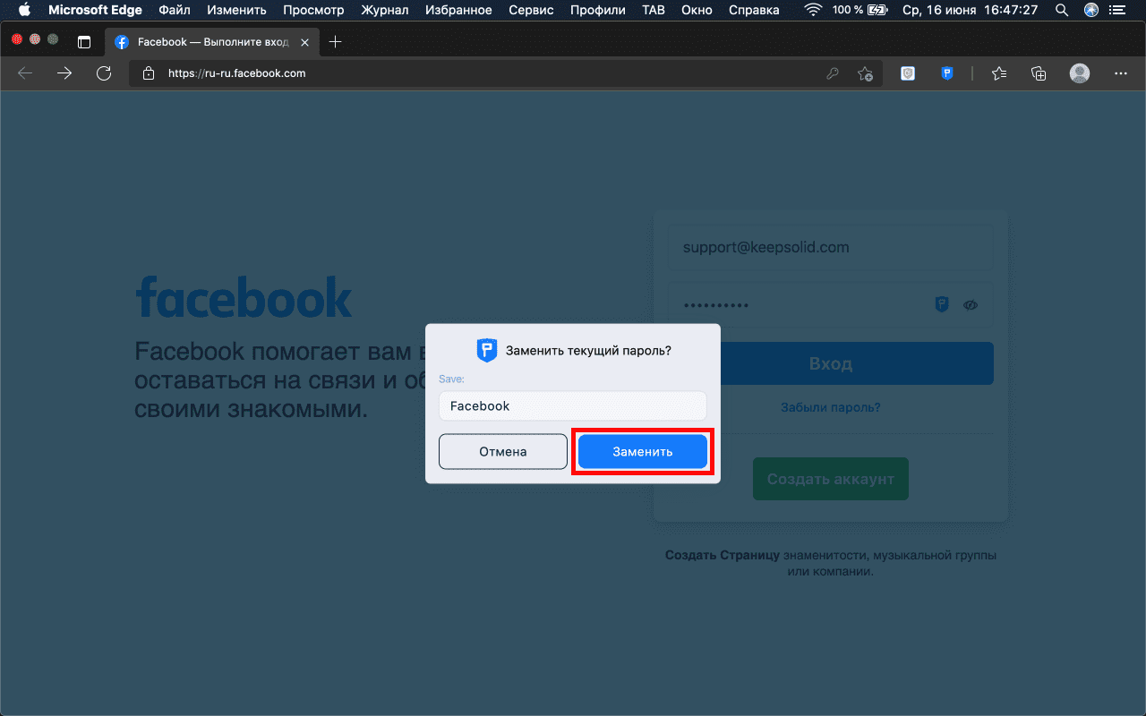Click the forward navigation arrow
The height and width of the screenshot is (716, 1146).
click(64, 73)
